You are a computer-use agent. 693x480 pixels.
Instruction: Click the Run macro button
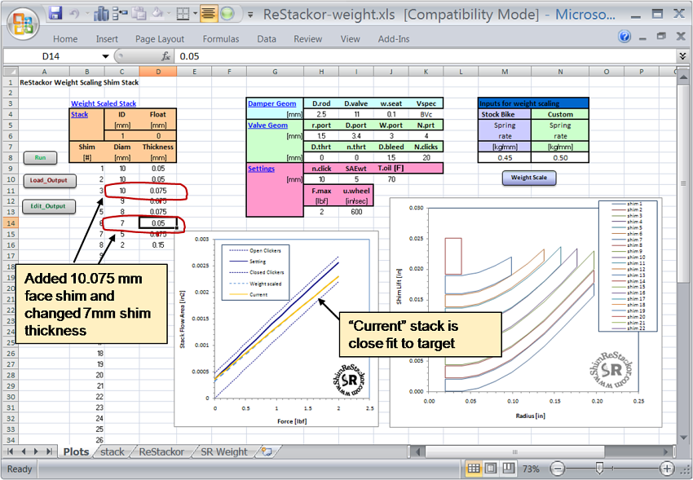tap(40, 157)
